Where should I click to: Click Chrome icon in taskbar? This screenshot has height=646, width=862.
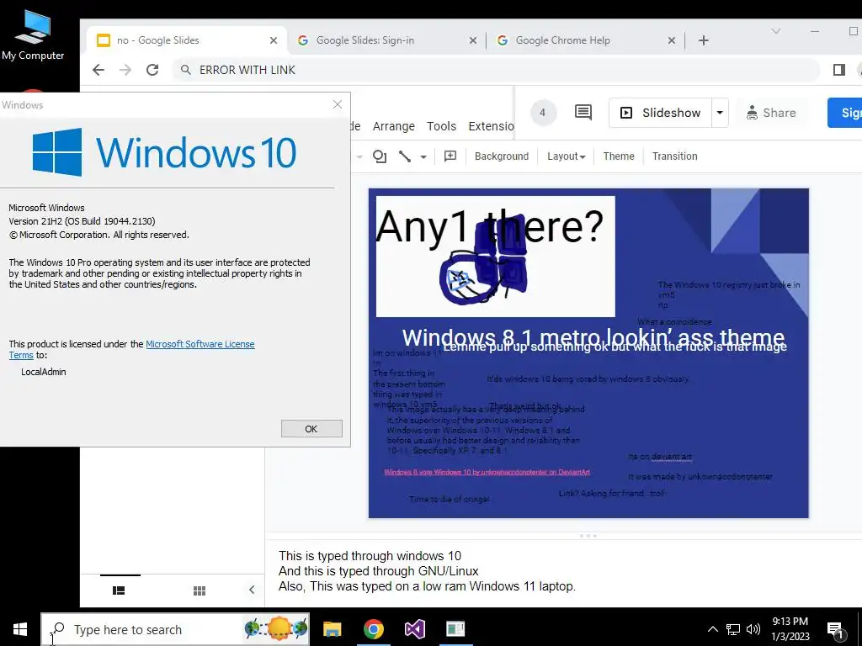click(x=373, y=629)
